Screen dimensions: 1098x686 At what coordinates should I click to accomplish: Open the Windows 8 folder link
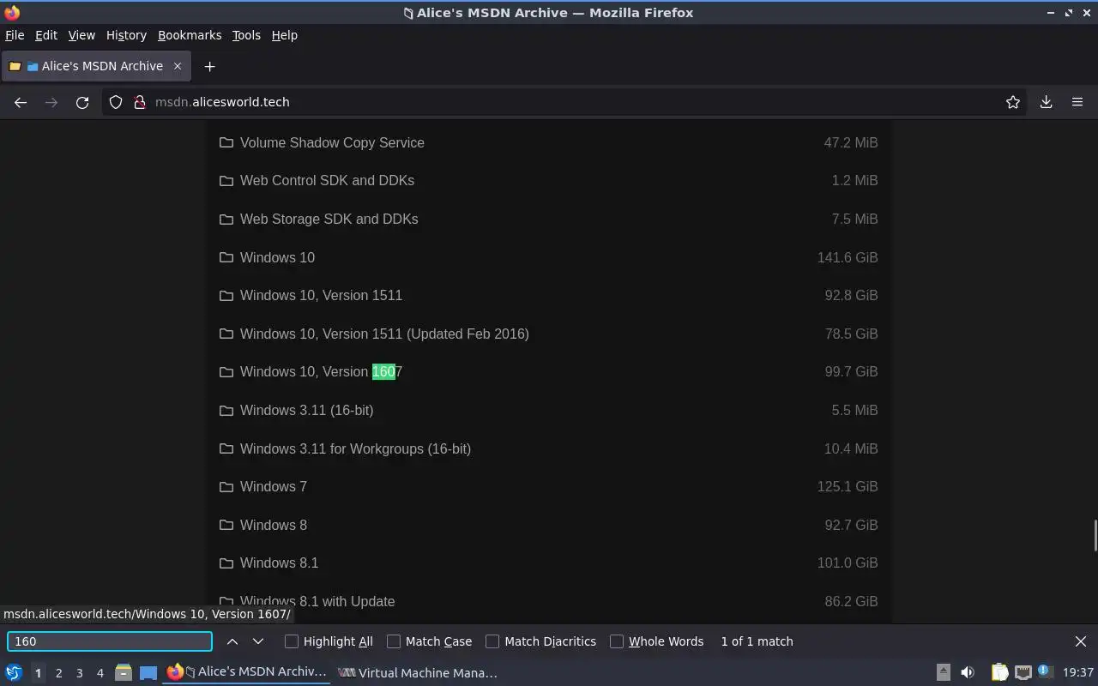[274, 525]
